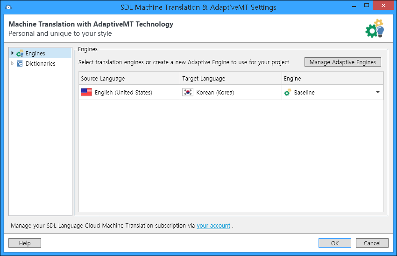Screen dimensions: 397x256
Task: Select the English (United States) language cell
Action: (123, 93)
